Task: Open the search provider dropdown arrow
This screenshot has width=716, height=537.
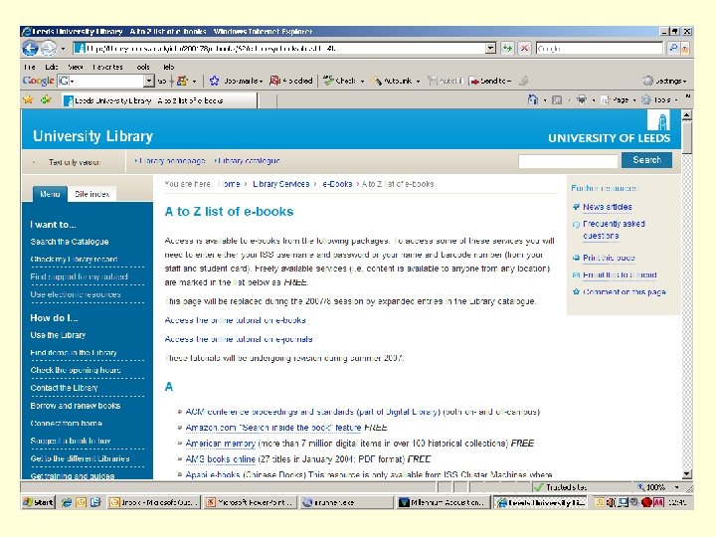Action: point(684,49)
